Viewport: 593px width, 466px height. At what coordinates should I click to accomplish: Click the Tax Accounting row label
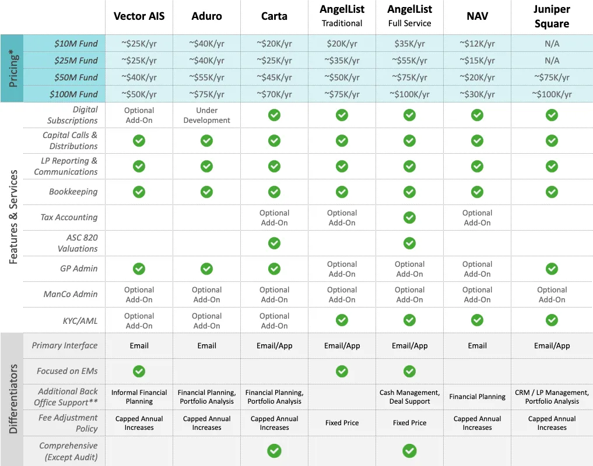tap(69, 217)
